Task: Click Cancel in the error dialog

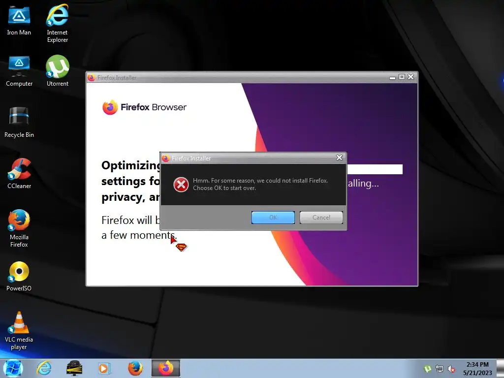Action: pyautogui.click(x=321, y=217)
